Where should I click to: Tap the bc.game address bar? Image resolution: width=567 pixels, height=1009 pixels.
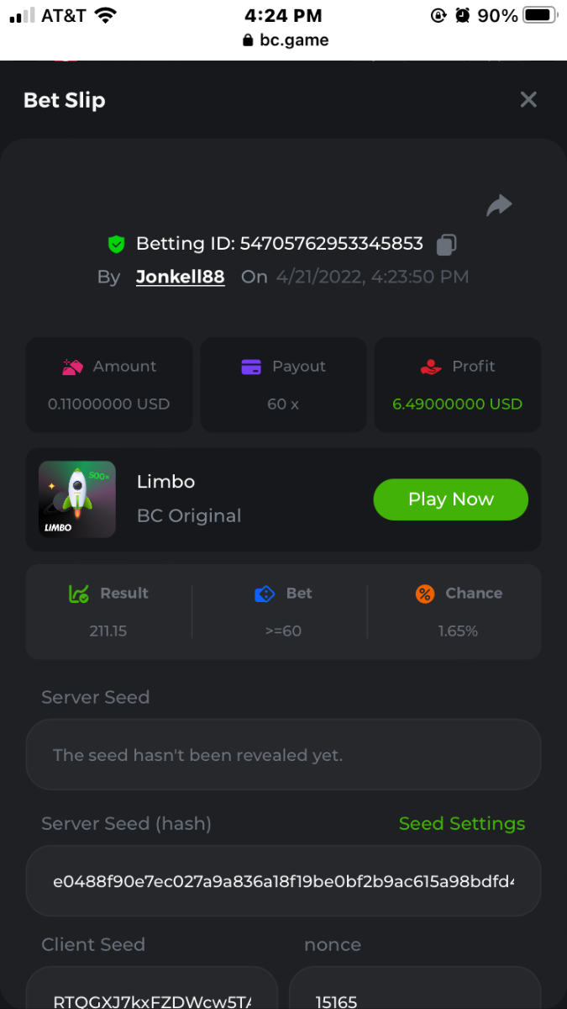coord(284,40)
